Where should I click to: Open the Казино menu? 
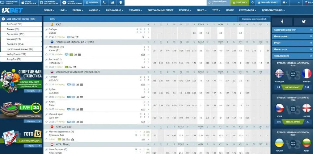pyautogui.click(x=95, y=10)
